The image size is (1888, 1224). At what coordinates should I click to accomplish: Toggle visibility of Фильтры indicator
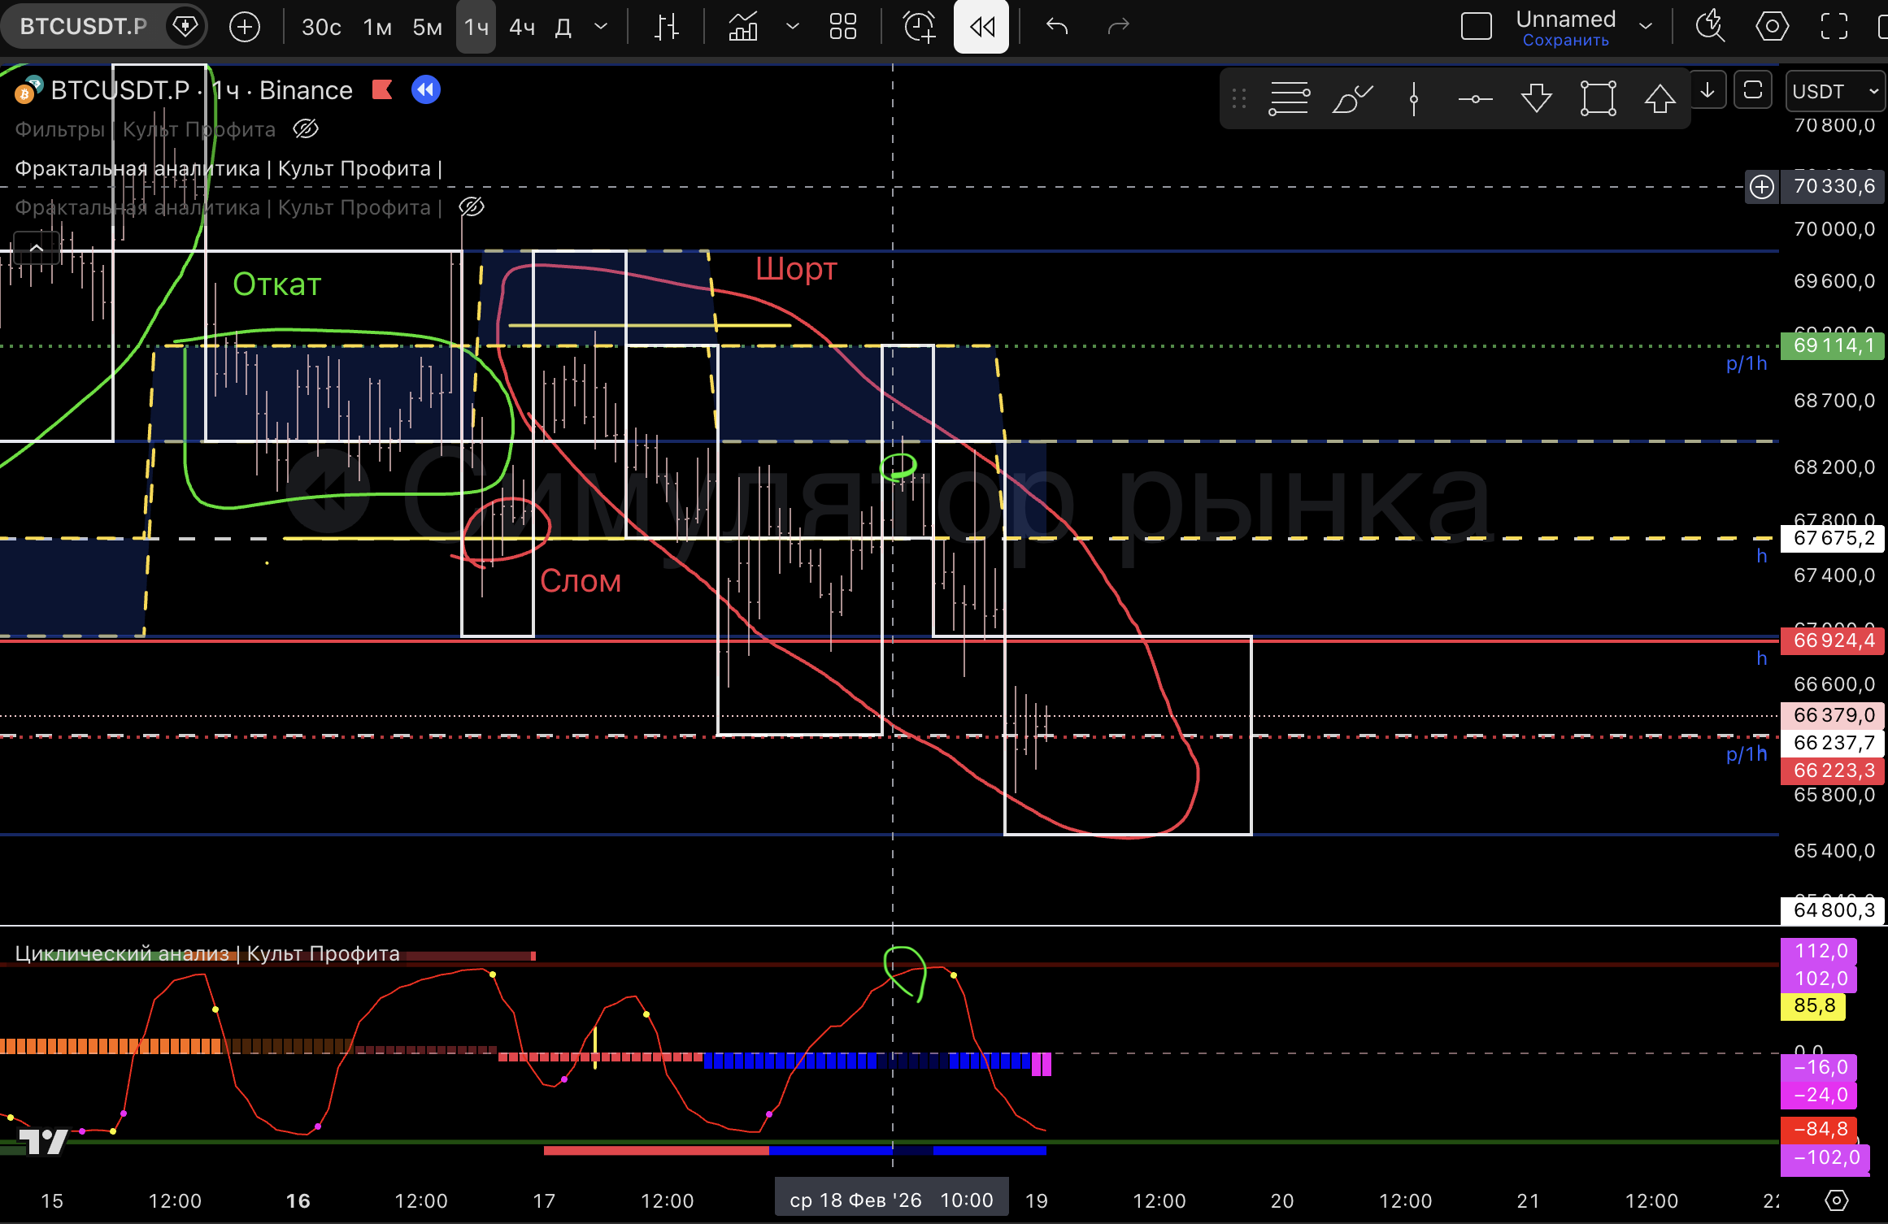pos(306,128)
